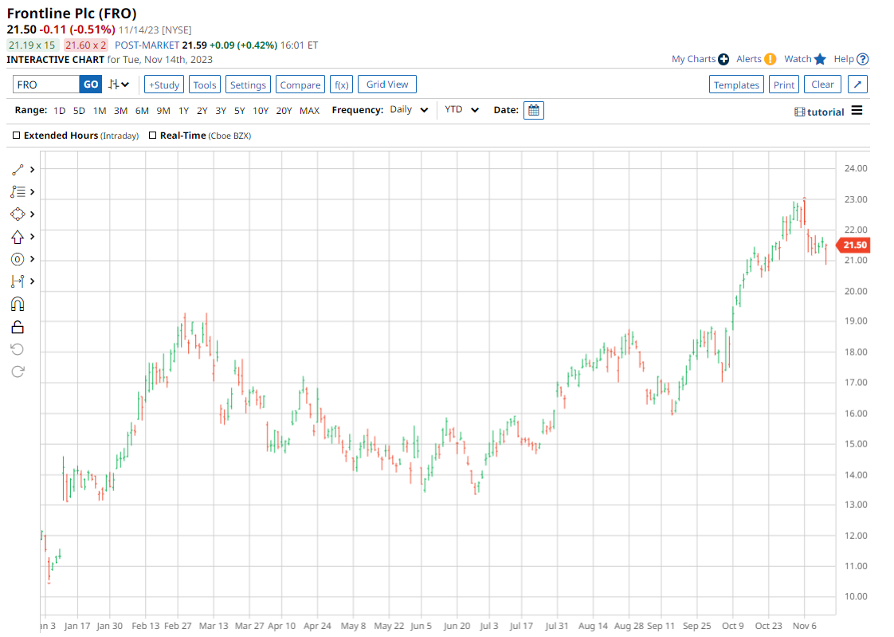Open the Frequency Daily dropdown
The height and width of the screenshot is (637, 894).
point(410,110)
